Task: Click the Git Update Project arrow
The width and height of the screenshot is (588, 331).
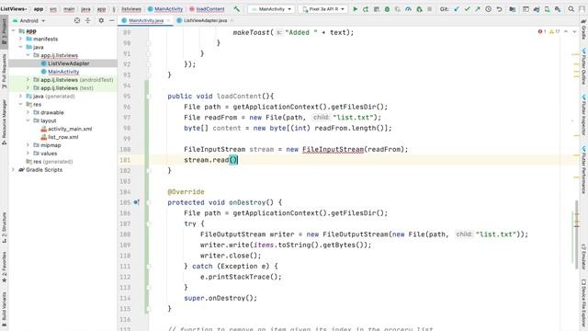Action: click(x=457, y=9)
